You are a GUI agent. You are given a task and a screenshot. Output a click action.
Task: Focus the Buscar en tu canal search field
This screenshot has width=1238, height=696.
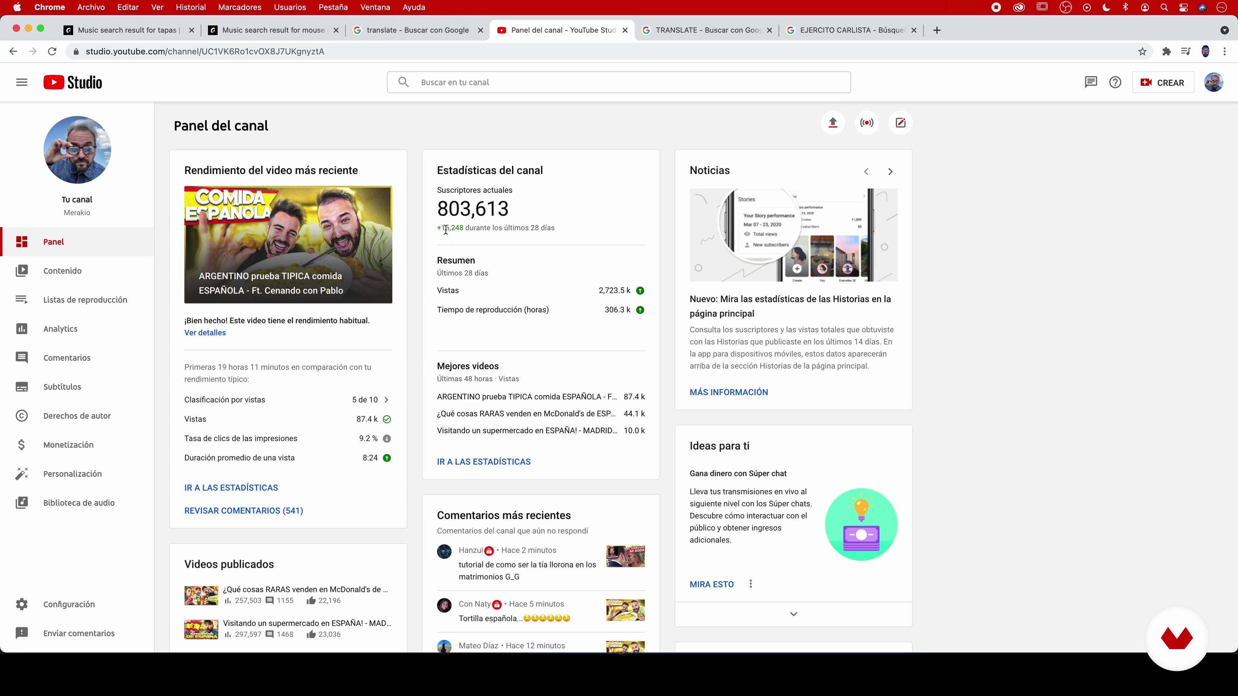619,82
